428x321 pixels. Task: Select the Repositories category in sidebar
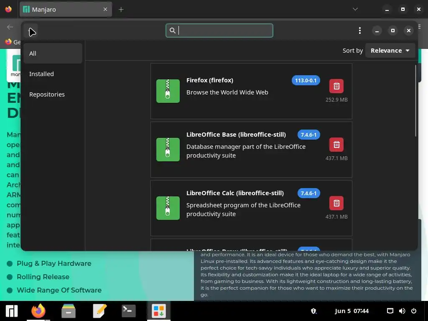coord(53,94)
